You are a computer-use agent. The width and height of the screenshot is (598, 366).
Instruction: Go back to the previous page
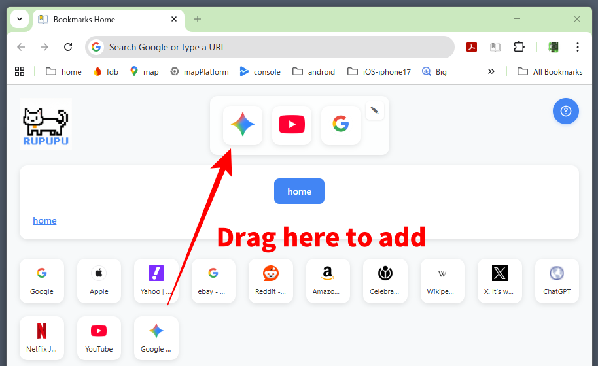click(21, 47)
